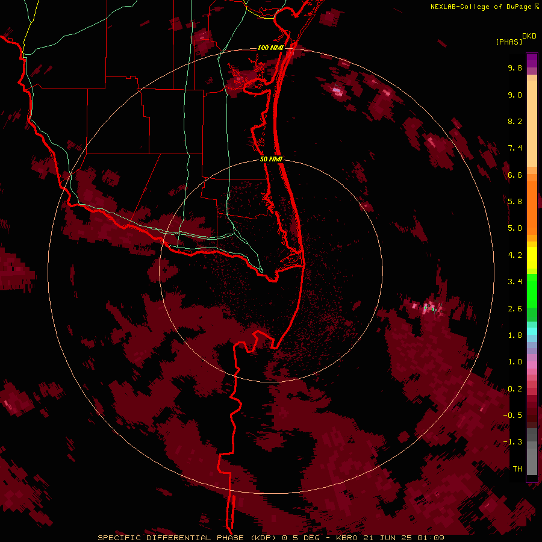
Task: Click the 0.2 color scale label
Action: point(515,389)
